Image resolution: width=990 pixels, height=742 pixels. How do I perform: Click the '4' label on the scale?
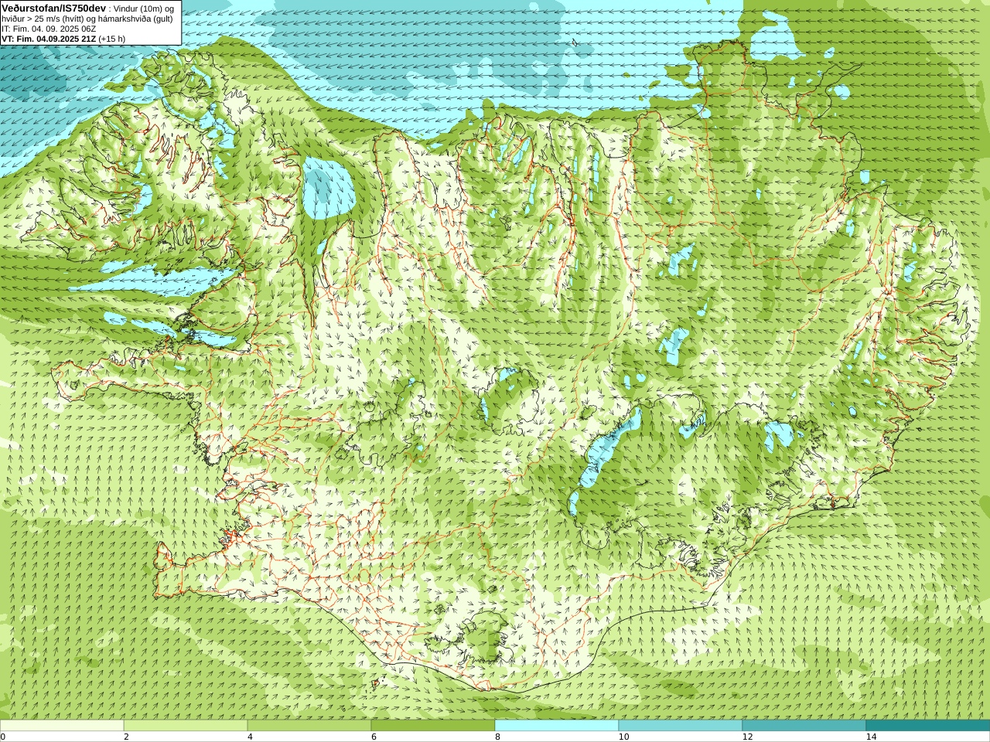[250, 737]
